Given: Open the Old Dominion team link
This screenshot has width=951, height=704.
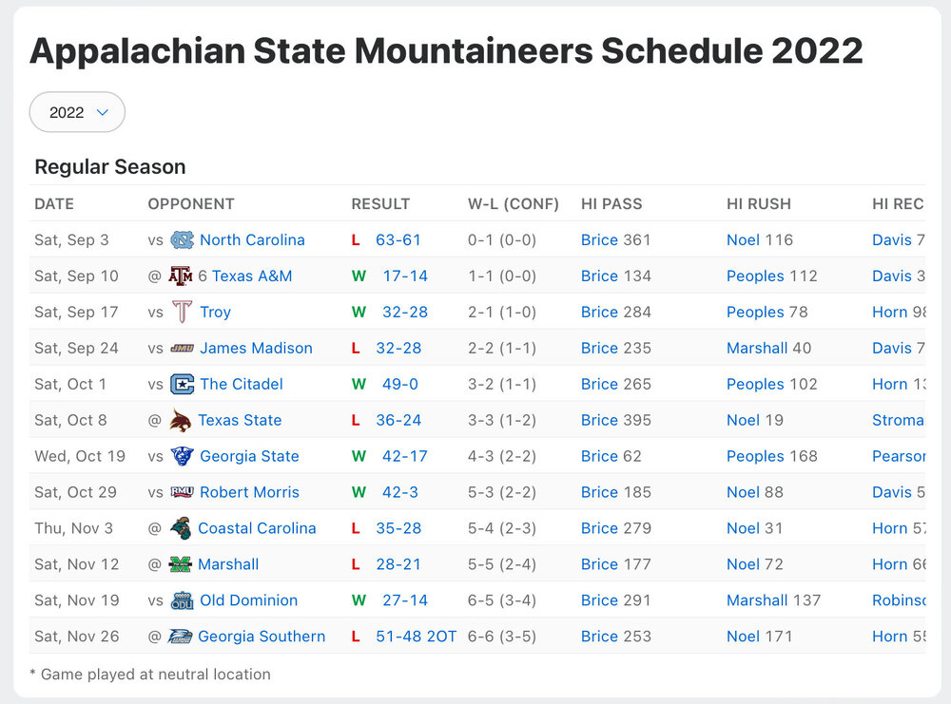Looking at the screenshot, I should (248, 601).
